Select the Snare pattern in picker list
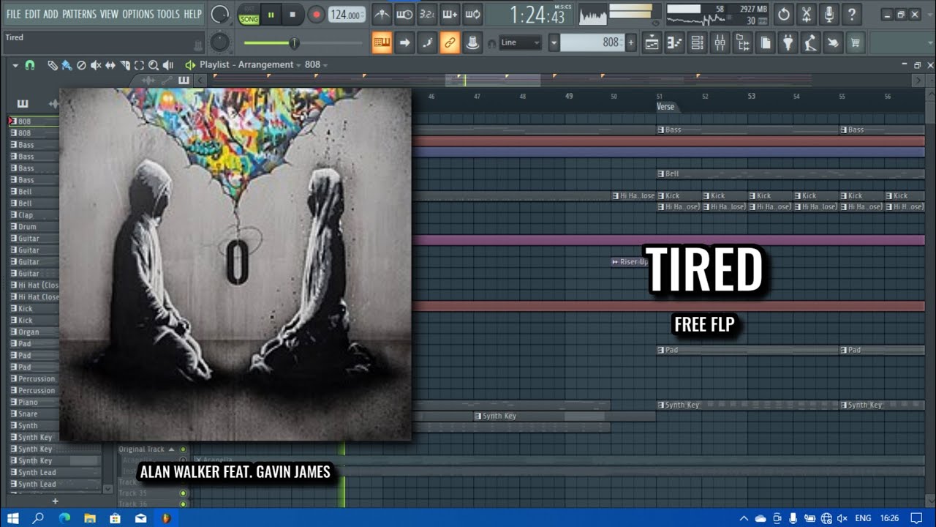 pyautogui.click(x=34, y=414)
